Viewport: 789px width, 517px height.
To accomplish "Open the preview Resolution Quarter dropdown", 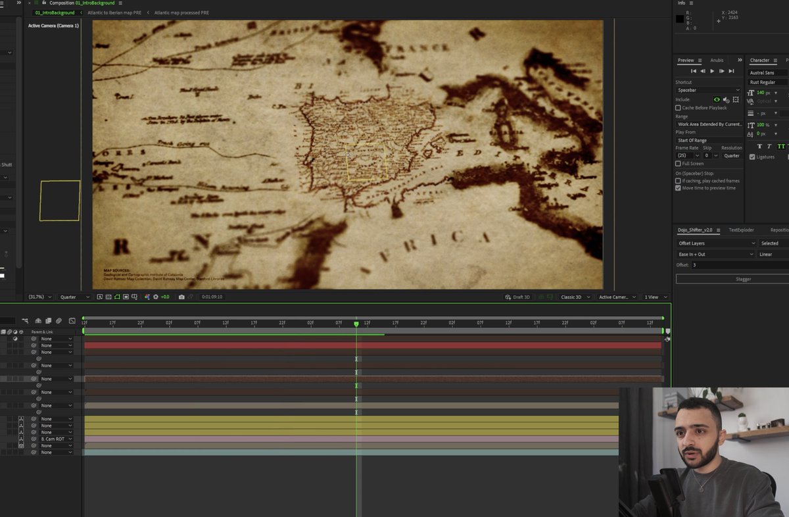I will point(732,156).
